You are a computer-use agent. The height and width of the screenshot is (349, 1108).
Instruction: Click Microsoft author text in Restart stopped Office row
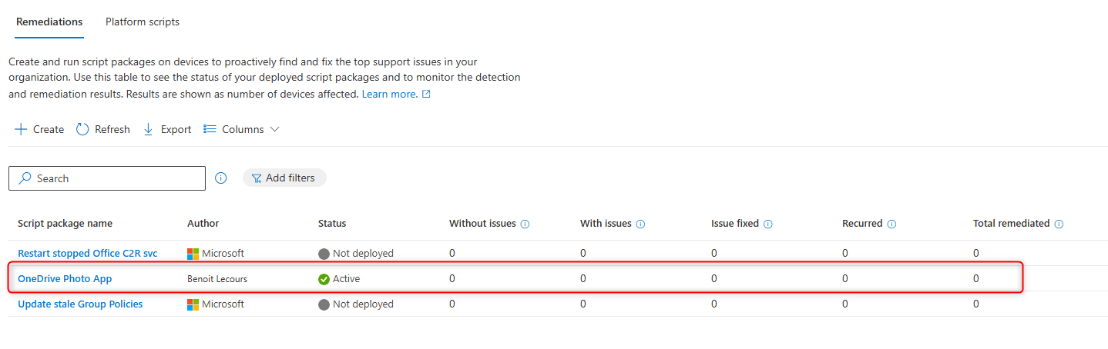223,253
